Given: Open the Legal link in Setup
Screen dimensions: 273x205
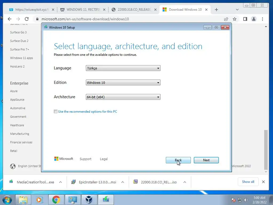Looking at the screenshot, I should (x=104, y=159).
